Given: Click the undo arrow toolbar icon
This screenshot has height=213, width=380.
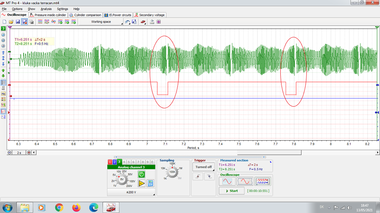Looking at the screenshot, I should (127, 22).
